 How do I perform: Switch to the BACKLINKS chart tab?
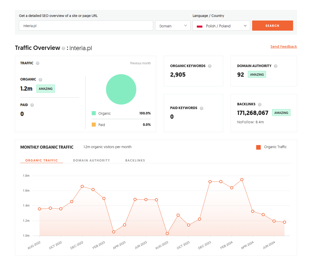point(135,161)
